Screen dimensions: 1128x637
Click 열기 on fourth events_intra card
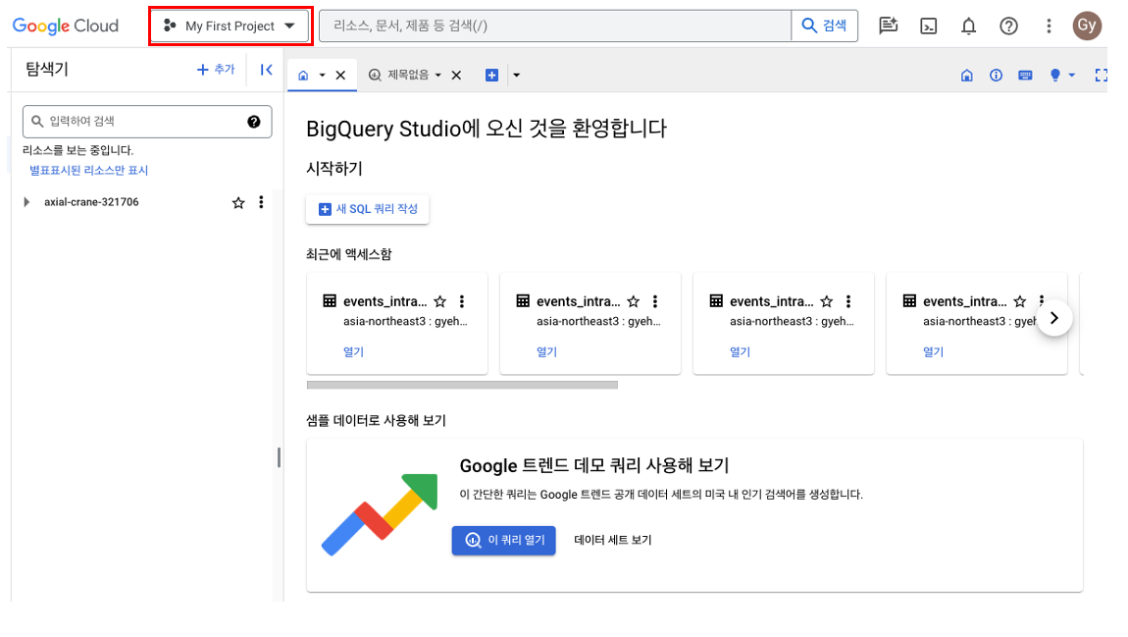[933, 352]
